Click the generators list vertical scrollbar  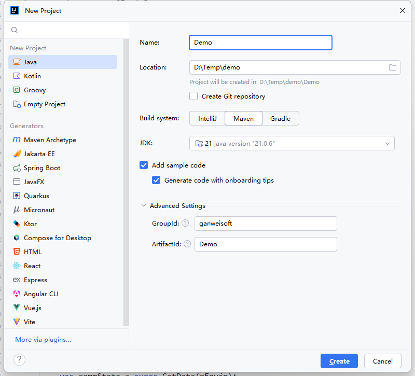coord(126,182)
